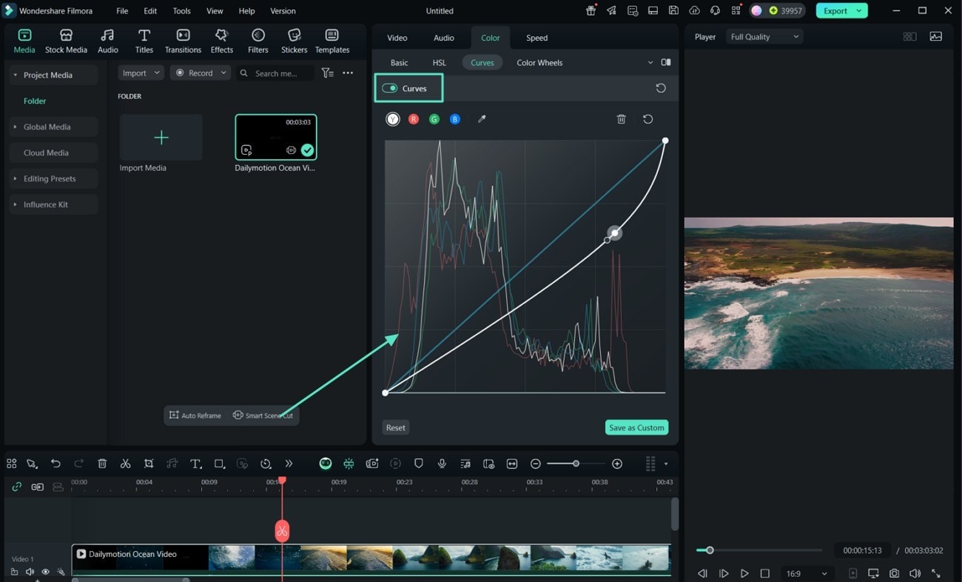Delete selected clip using timeline trash icon
962x582 pixels.
pos(102,464)
